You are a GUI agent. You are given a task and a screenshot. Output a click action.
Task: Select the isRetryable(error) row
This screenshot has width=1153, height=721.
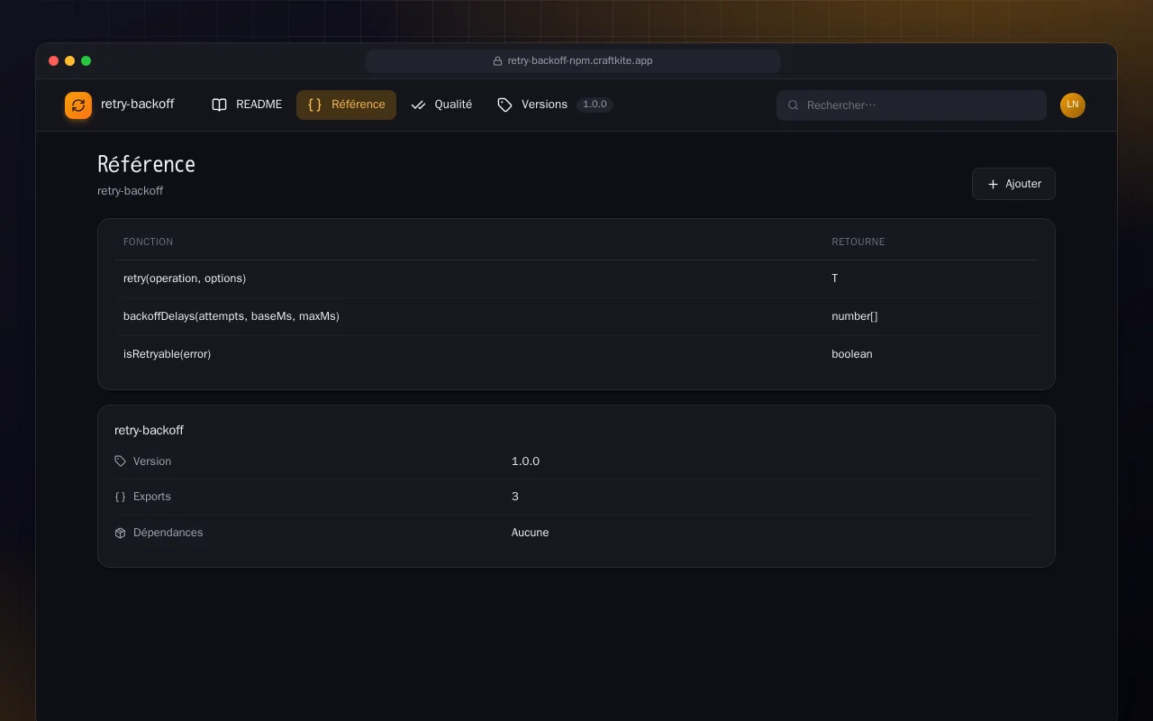(x=576, y=354)
